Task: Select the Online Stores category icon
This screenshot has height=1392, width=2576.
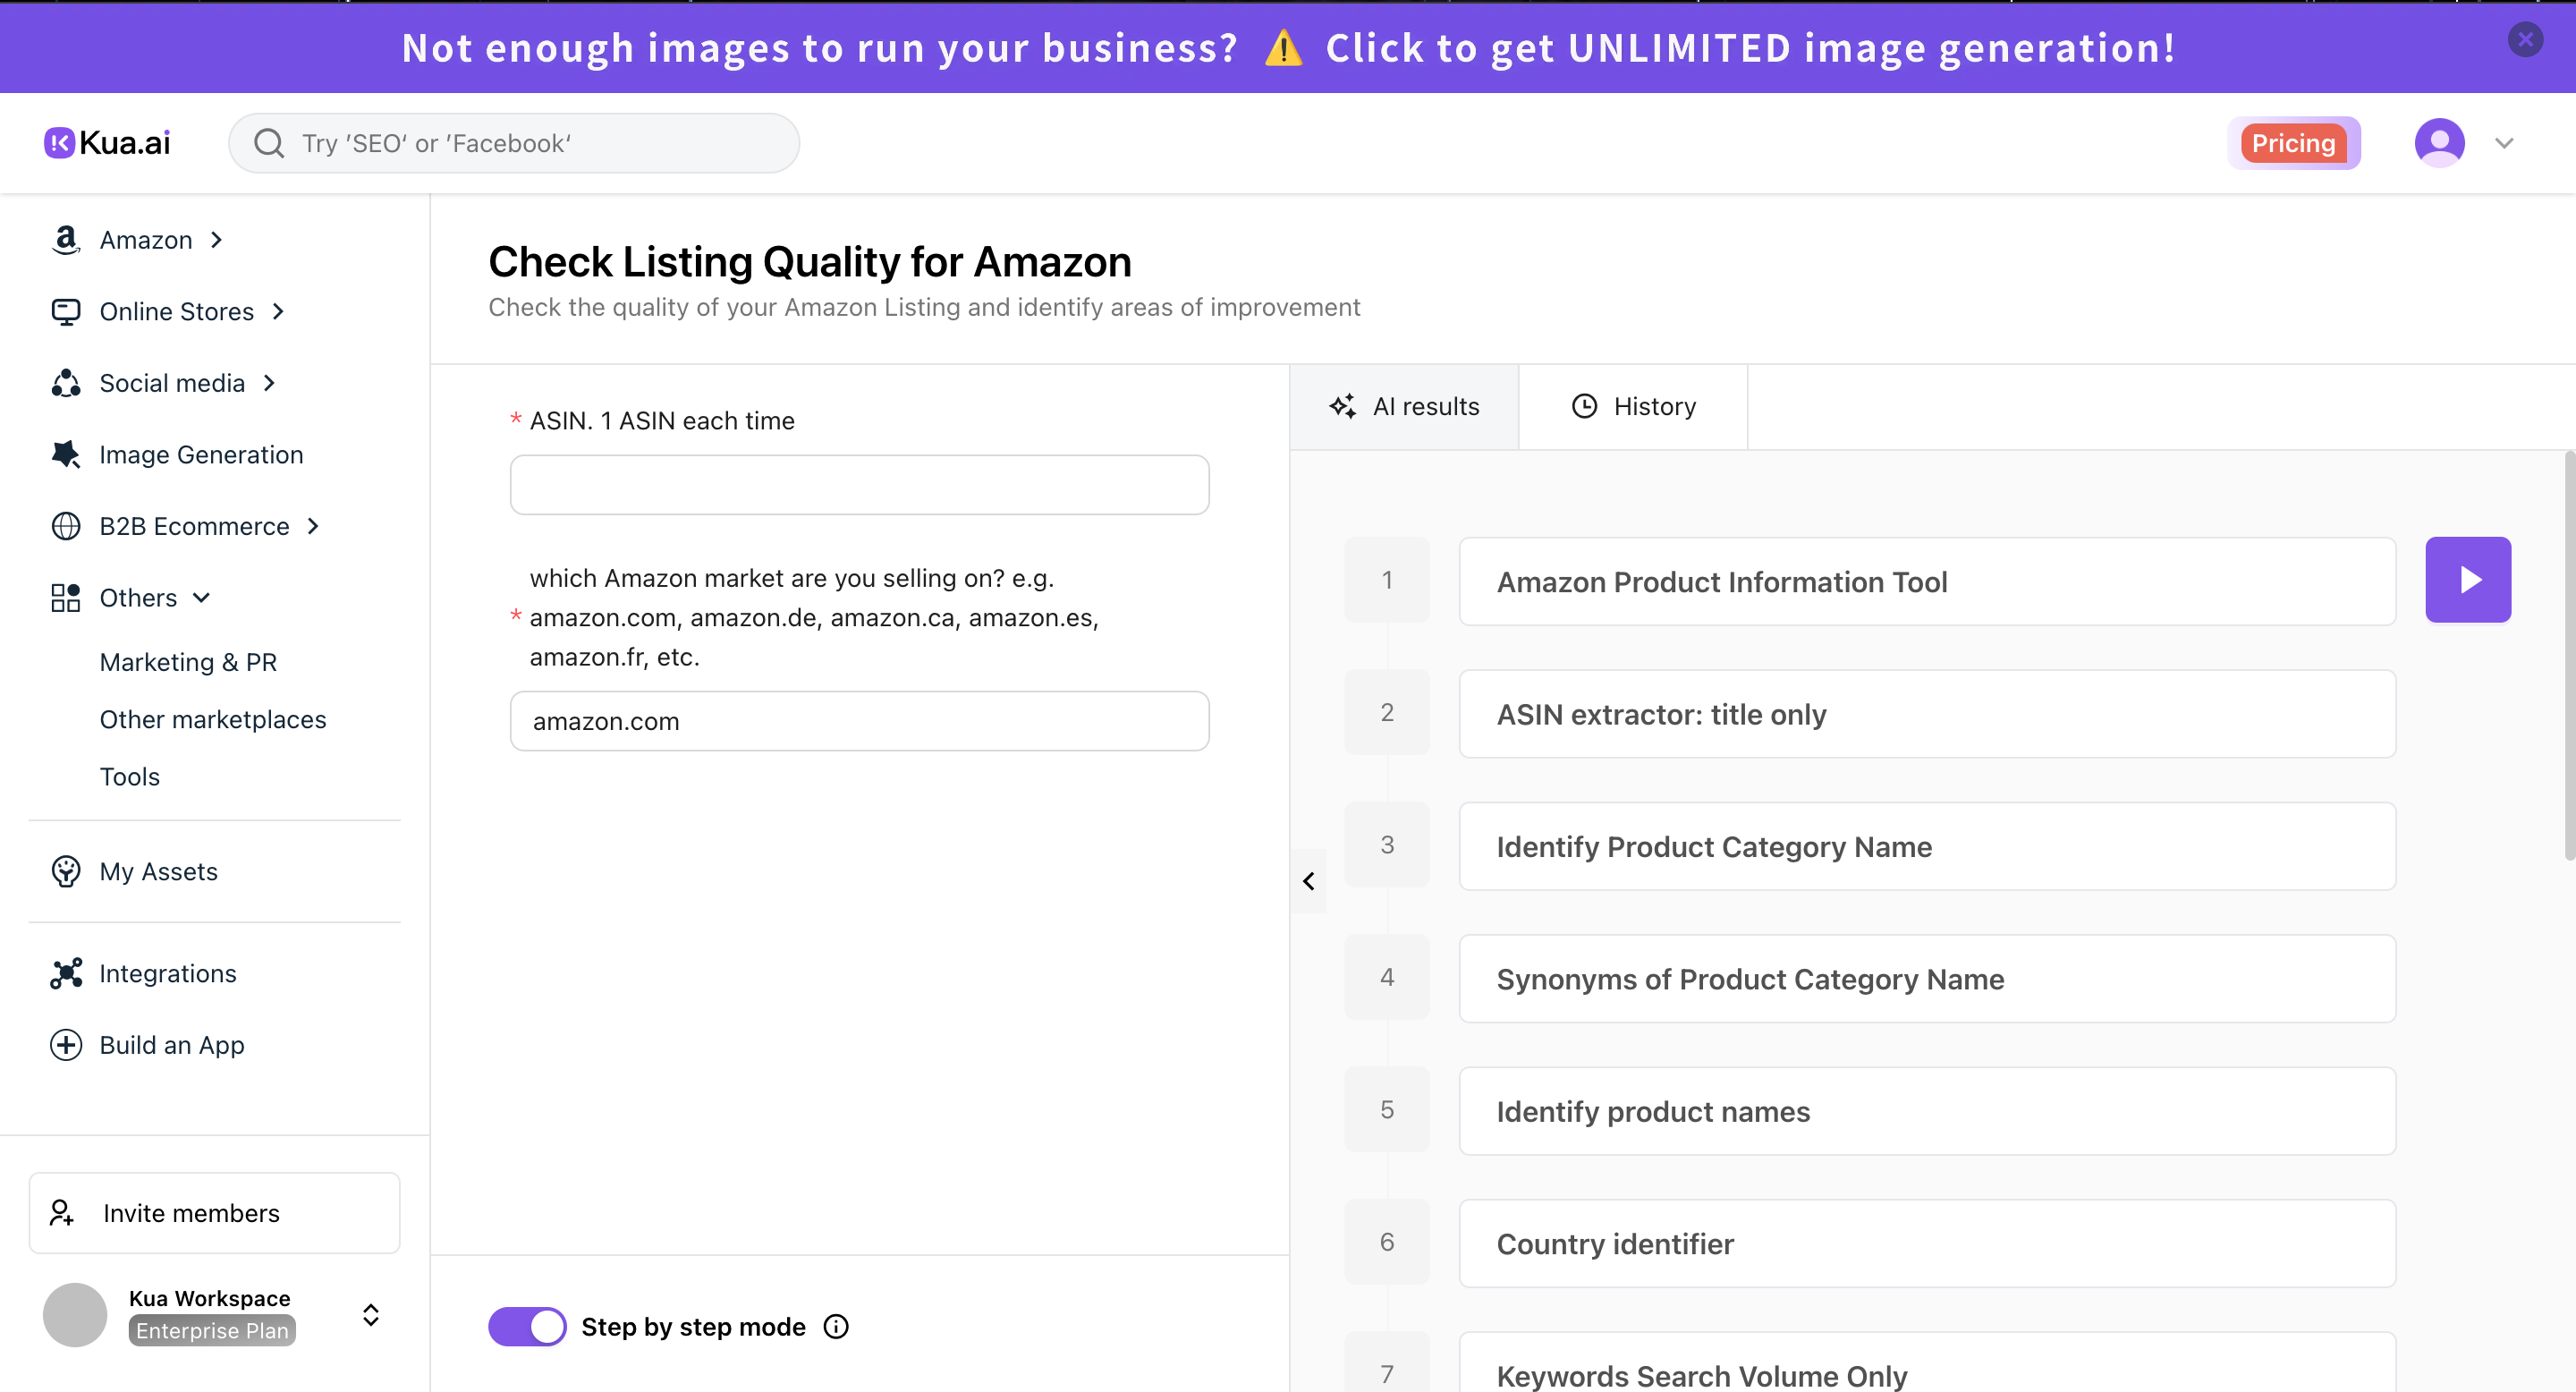Action: tap(66, 311)
